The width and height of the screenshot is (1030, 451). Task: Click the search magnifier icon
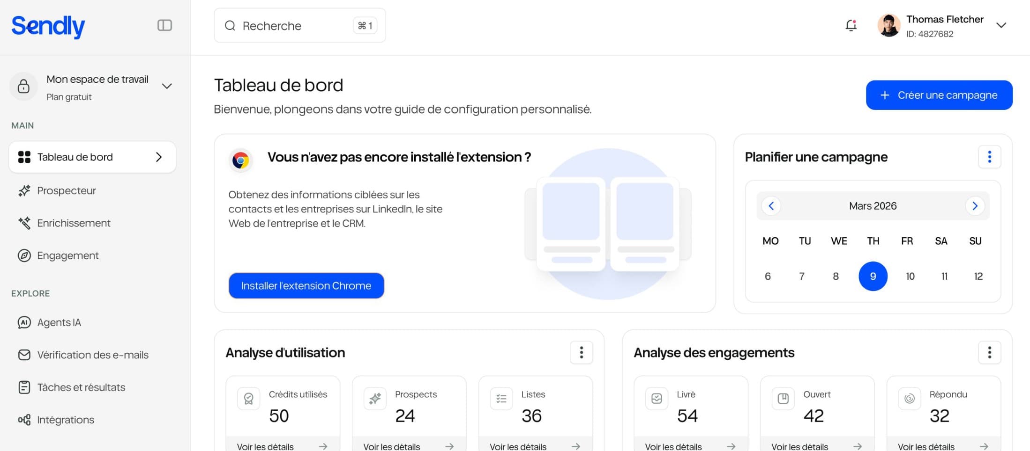[230, 26]
